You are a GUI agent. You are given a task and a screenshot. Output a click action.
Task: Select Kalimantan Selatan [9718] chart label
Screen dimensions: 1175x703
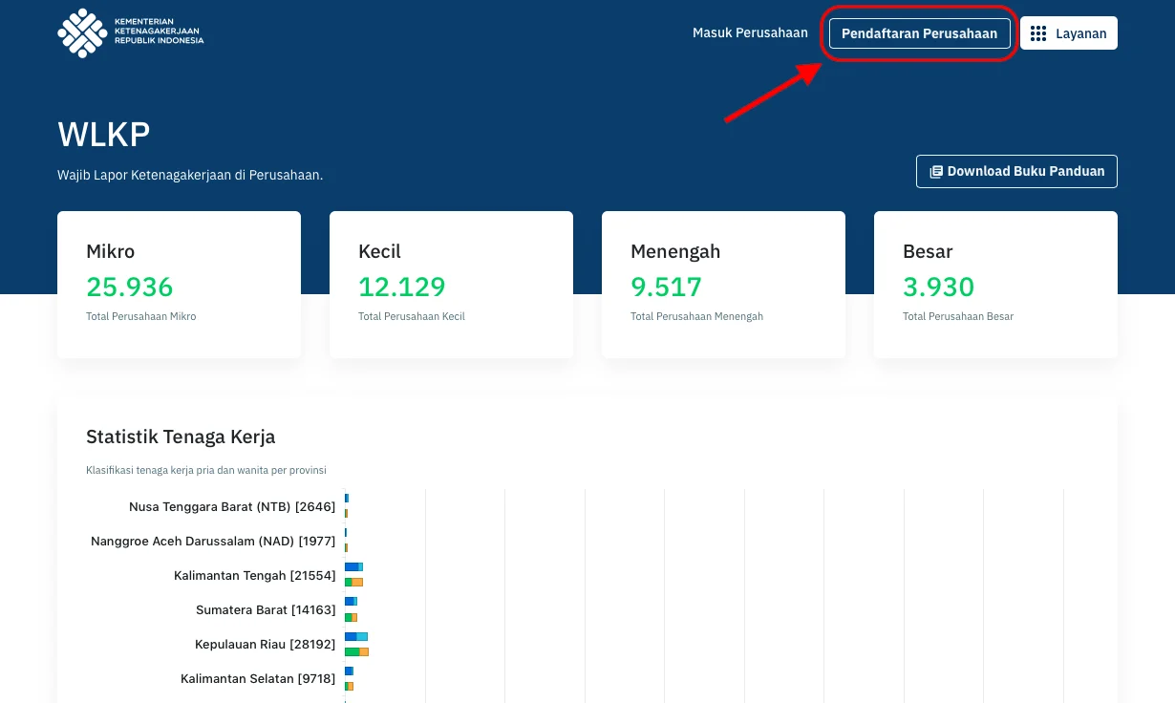click(258, 678)
